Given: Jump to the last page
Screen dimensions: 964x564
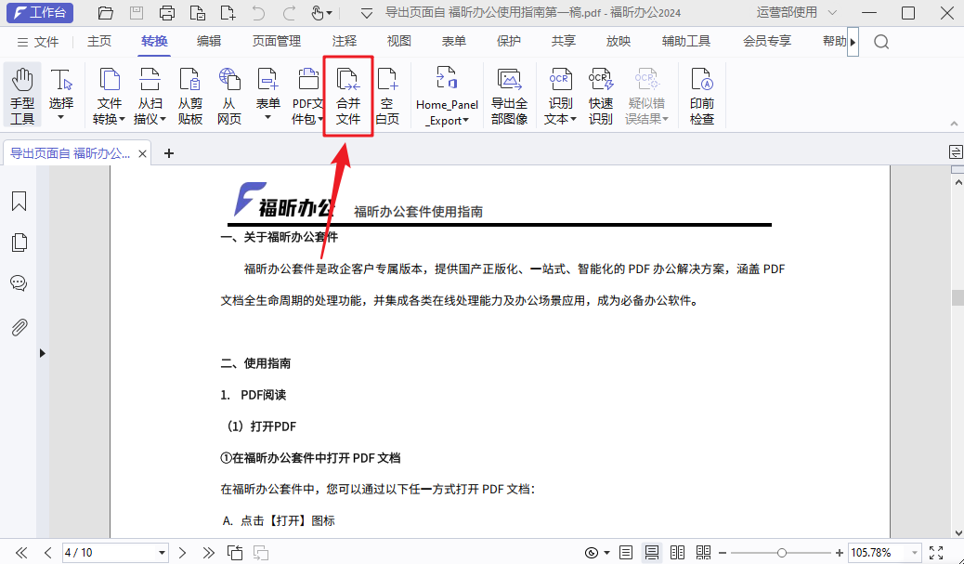Looking at the screenshot, I should tap(208, 553).
